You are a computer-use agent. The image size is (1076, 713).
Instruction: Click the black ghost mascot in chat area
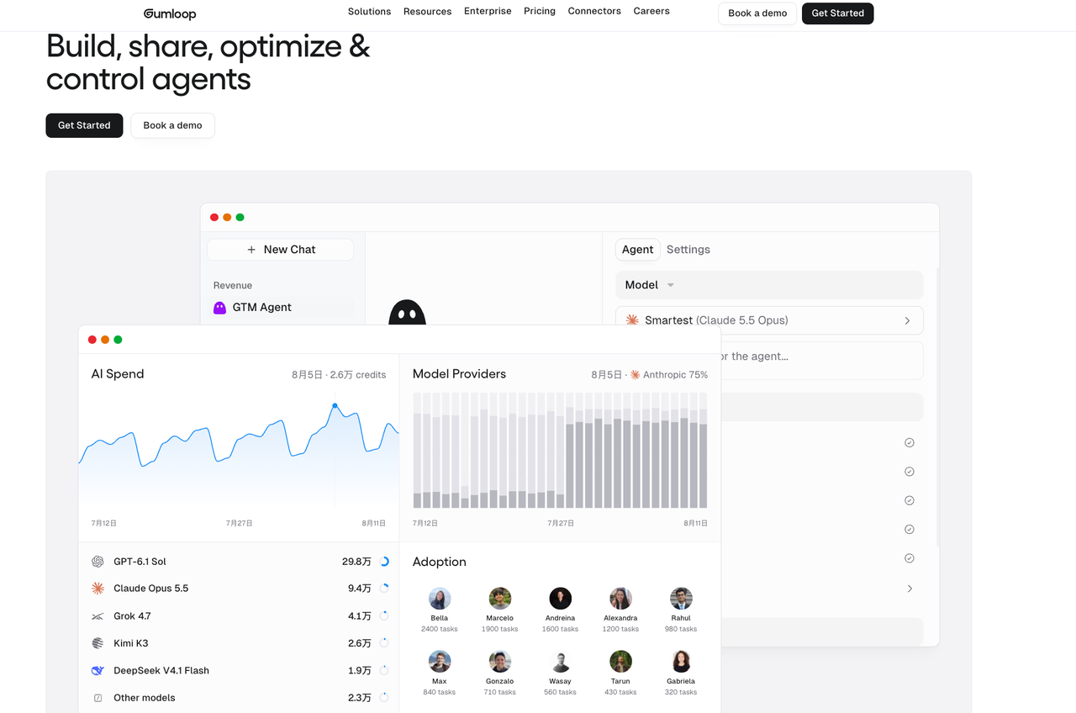point(407,313)
